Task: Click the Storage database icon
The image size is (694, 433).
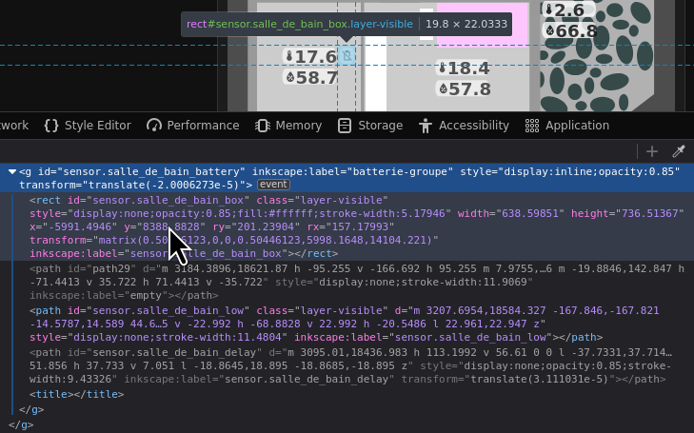Action: [345, 126]
